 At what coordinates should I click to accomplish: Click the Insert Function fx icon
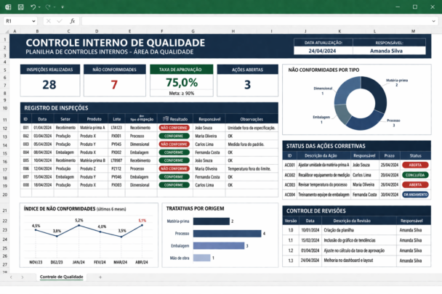pyautogui.click(x=71, y=21)
